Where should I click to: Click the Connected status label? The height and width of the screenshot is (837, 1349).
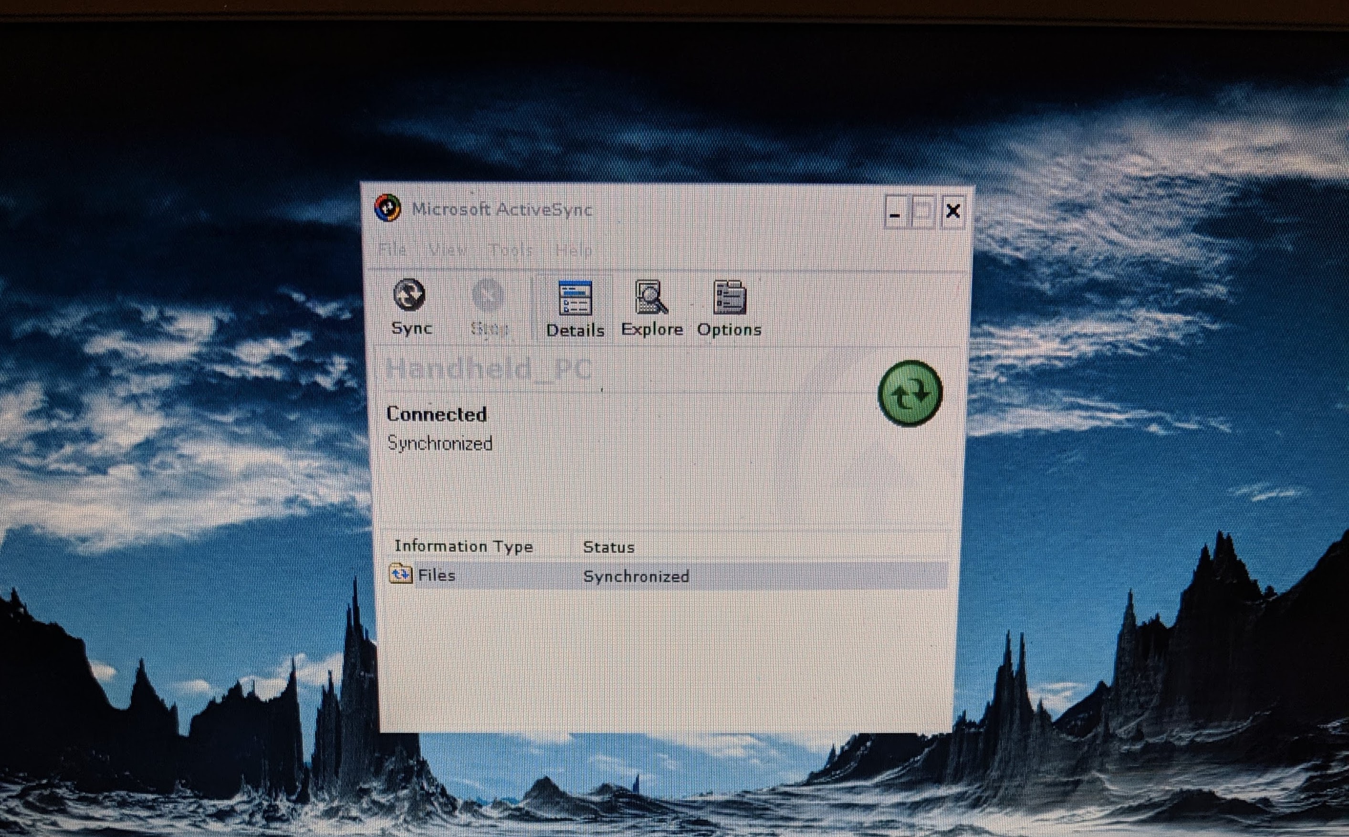[436, 414]
